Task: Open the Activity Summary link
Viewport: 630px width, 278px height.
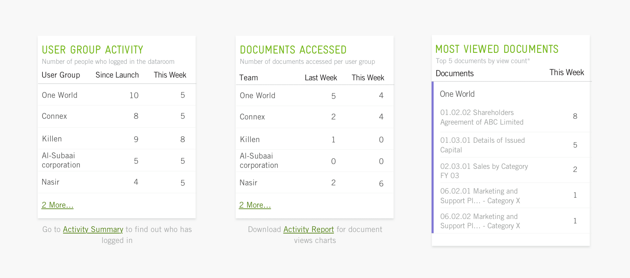Action: tap(93, 229)
